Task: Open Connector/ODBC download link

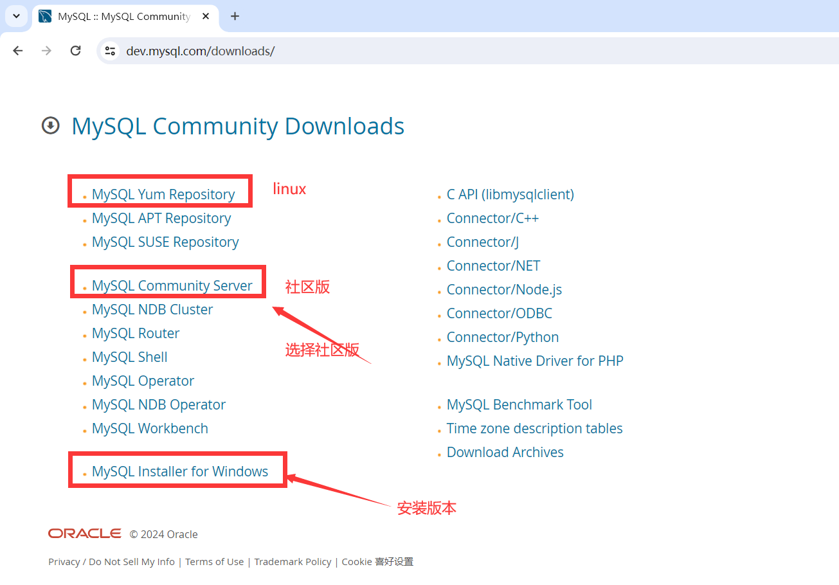Action: point(500,313)
